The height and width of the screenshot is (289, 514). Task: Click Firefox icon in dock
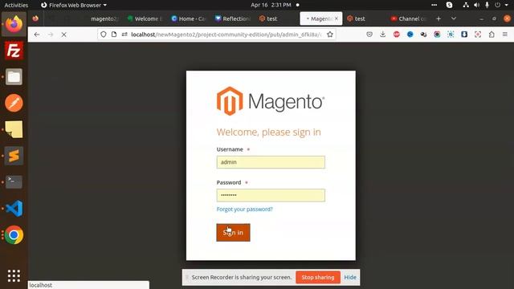14,24
